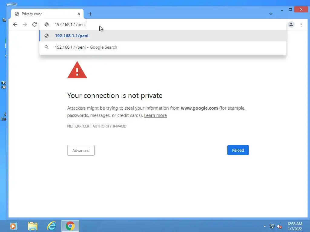
Task: Open the network status tray icon
Action: point(272,226)
